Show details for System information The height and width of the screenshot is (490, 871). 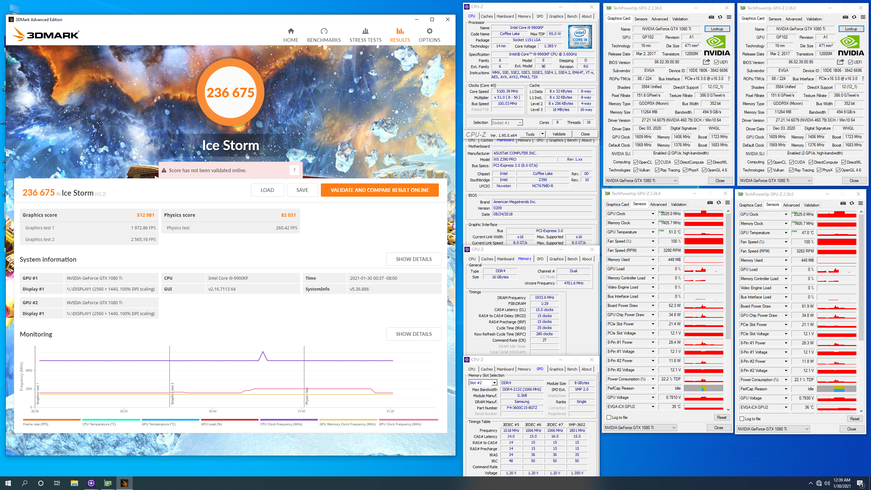pos(414,259)
